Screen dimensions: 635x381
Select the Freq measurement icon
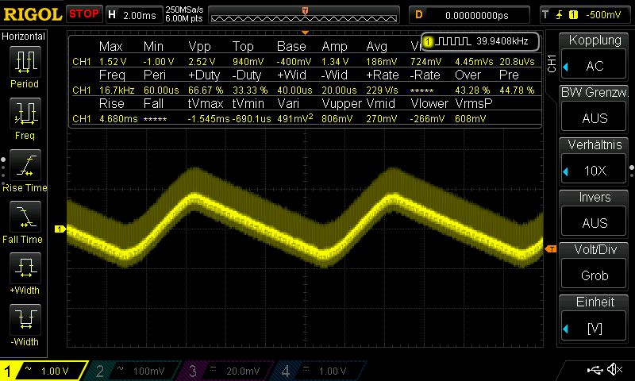tap(25, 114)
